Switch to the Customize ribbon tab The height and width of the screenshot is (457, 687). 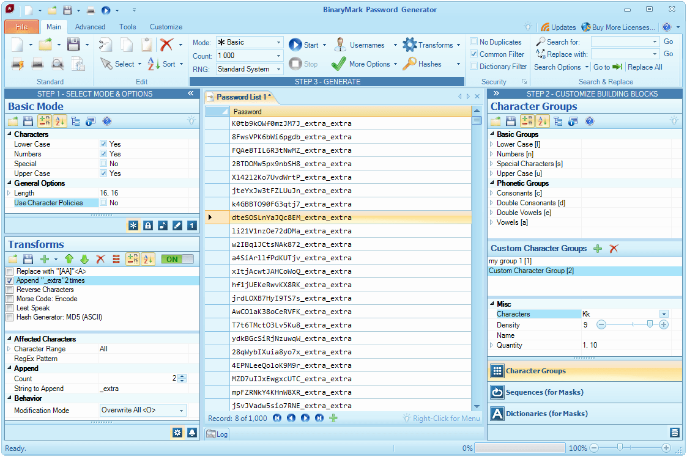pos(166,27)
